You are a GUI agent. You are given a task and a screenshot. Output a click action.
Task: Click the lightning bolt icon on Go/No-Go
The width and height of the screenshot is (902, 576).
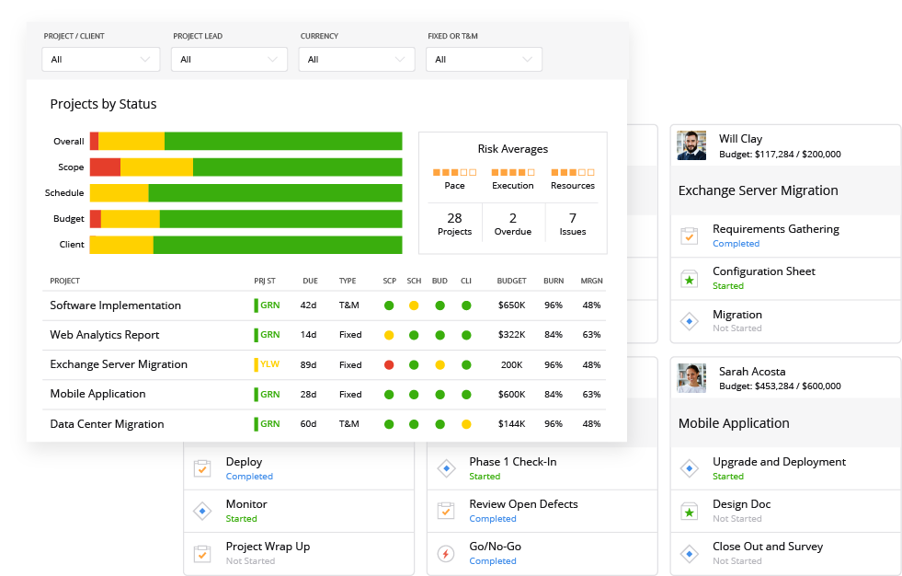446,553
